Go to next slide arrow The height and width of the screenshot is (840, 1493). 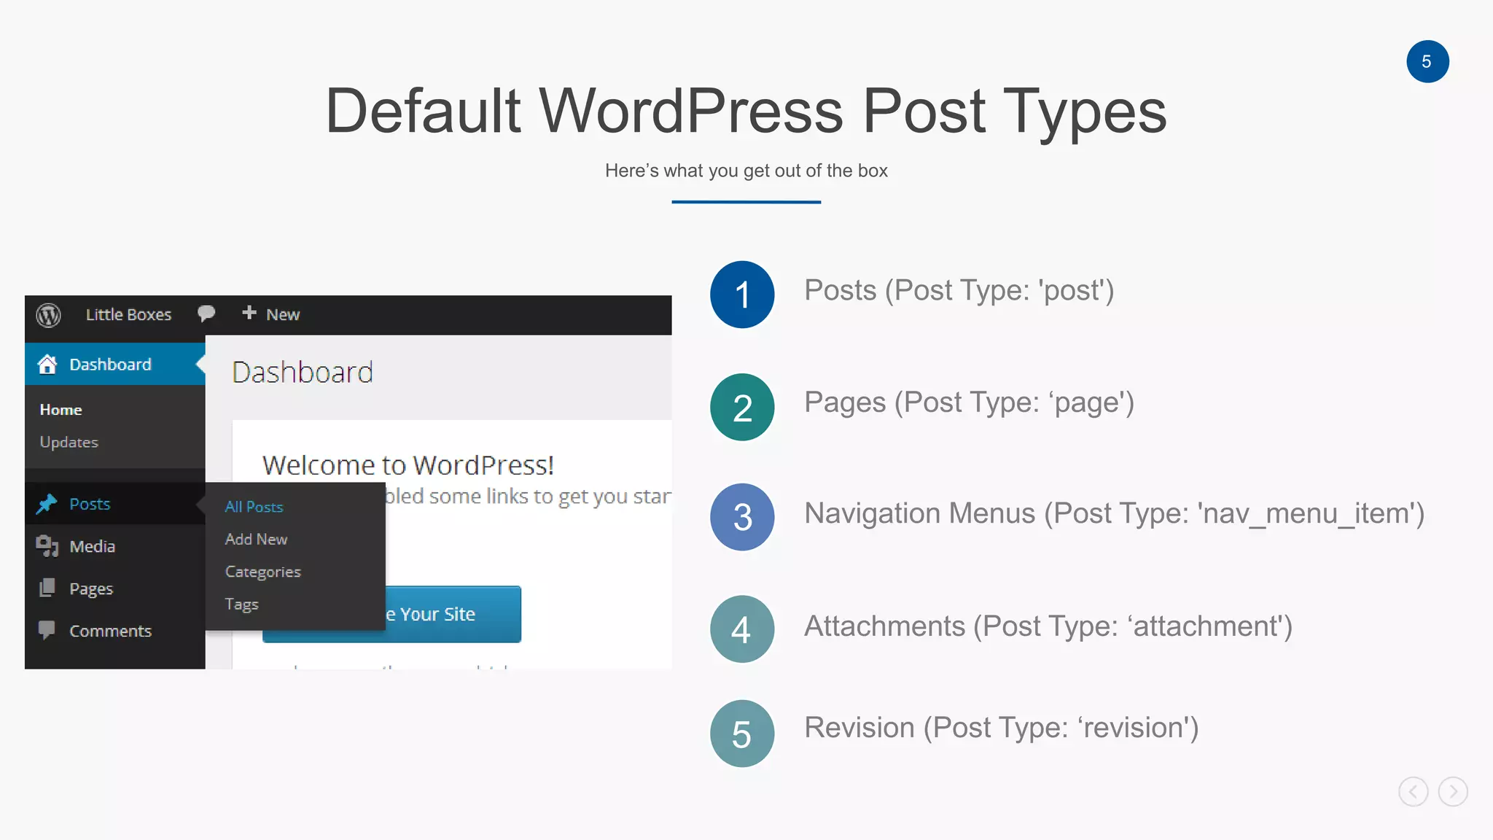click(x=1453, y=792)
